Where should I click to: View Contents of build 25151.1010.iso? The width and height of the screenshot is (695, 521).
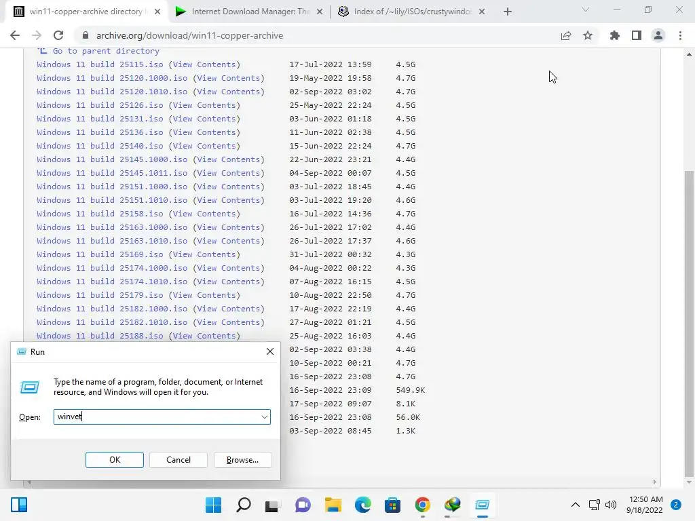tap(229, 200)
